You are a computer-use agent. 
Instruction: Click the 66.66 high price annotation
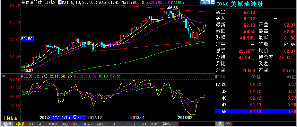click(173, 8)
